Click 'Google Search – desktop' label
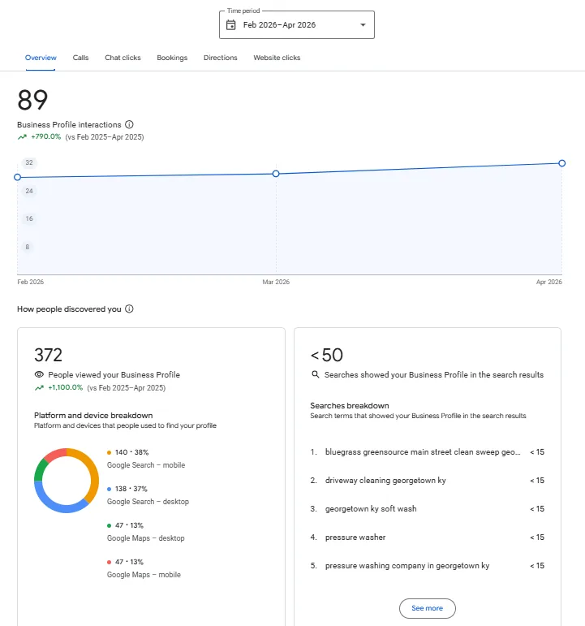585x626 pixels. [148, 502]
